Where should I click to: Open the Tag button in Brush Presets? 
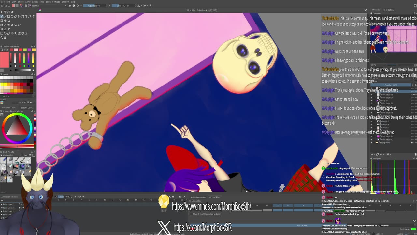25,155
